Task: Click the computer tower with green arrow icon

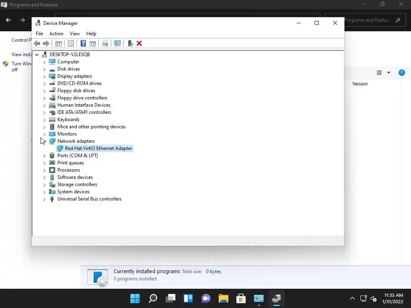Action: click(130, 43)
